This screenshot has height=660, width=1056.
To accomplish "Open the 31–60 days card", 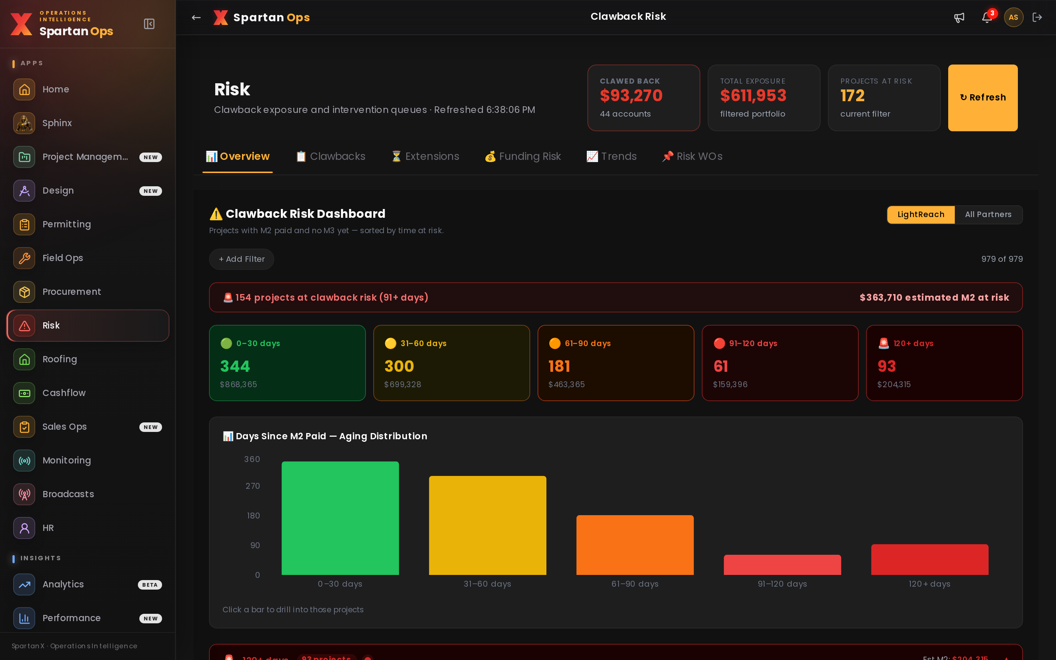I will point(451,363).
